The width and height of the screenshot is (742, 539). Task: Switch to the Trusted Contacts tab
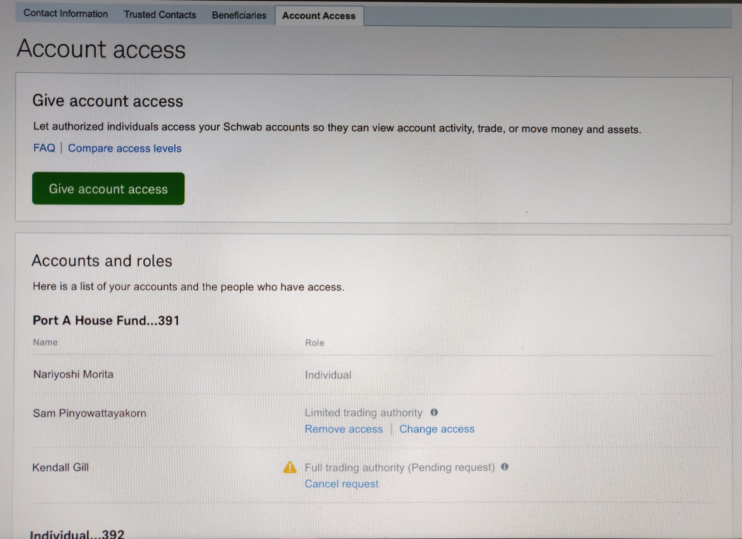pos(160,15)
